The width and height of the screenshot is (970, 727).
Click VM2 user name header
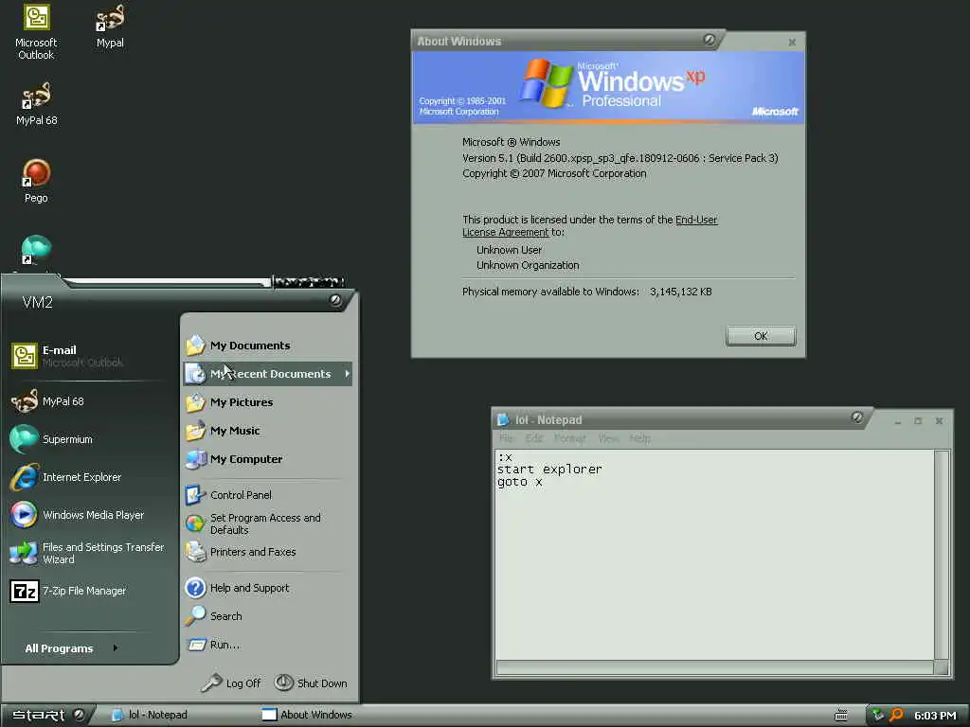38,302
